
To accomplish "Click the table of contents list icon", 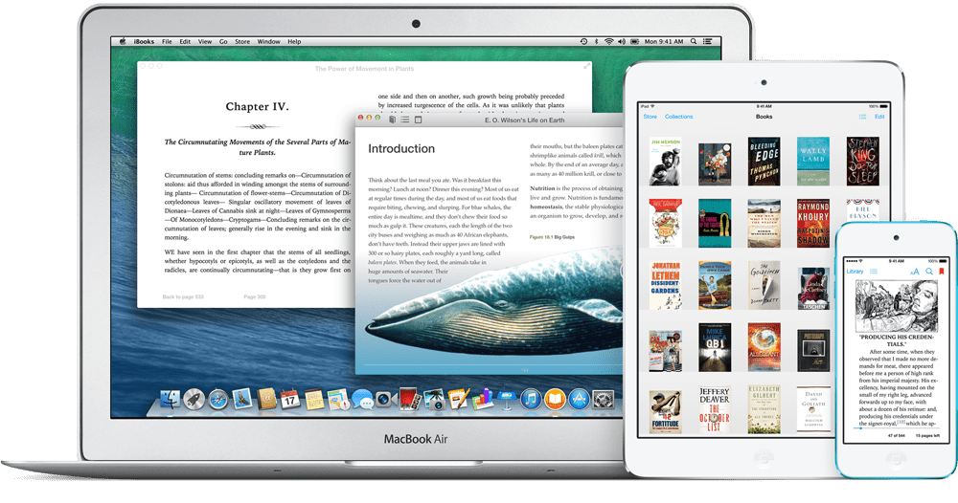I will (404, 120).
